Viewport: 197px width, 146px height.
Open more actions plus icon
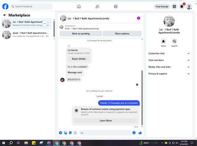point(61,133)
